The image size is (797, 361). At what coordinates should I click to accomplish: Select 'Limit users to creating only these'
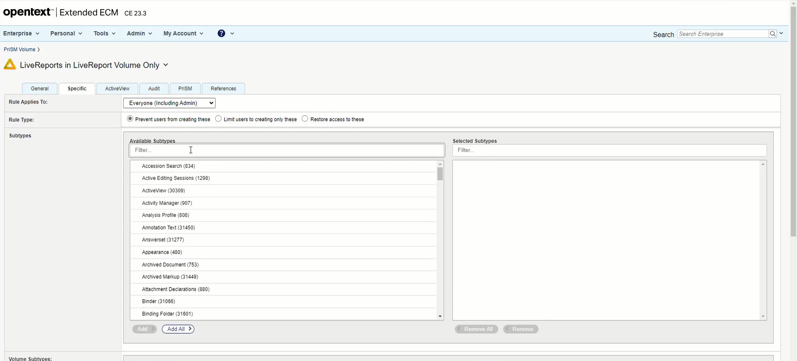218,119
